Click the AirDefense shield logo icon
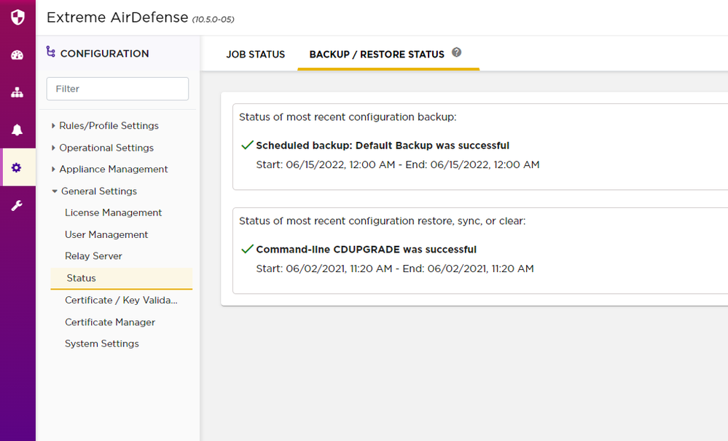This screenshot has width=728, height=441. 17,17
